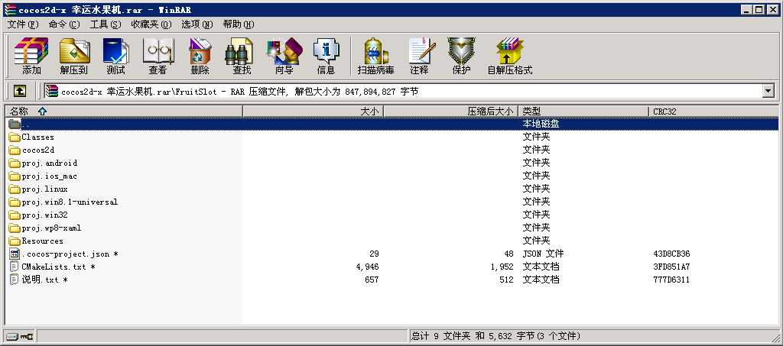Select the parent directory ".." row

pyautogui.click(x=392, y=124)
